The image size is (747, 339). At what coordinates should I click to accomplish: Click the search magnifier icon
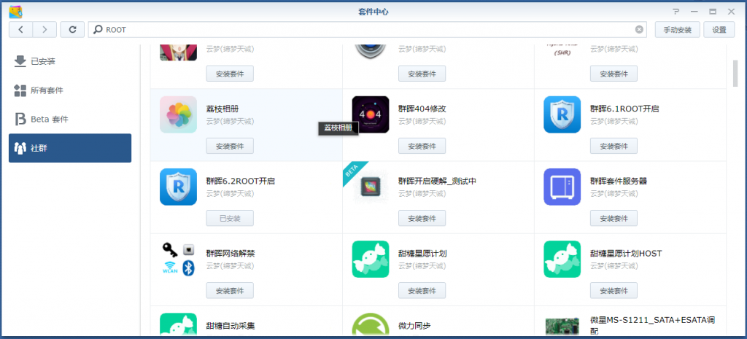97,29
